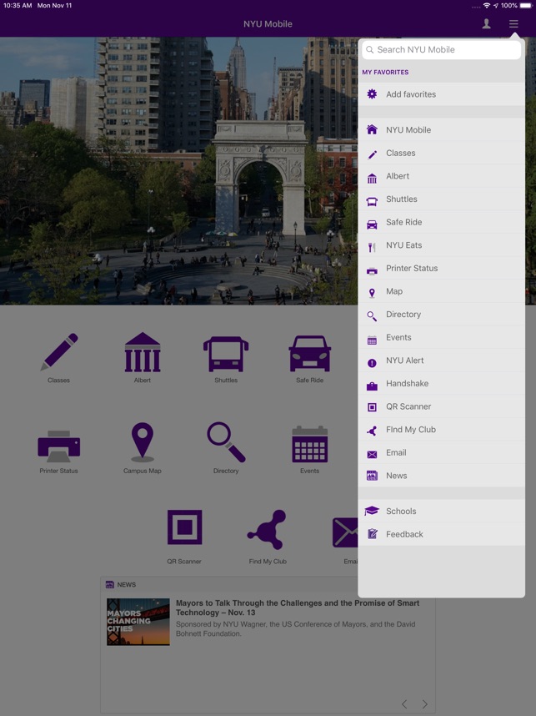The width and height of the screenshot is (536, 716).
Task: Tap the Handshake briefcase icon
Action: 372,386
